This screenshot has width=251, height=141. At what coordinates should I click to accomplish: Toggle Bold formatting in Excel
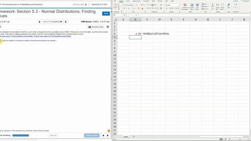click(x=124, y=8)
